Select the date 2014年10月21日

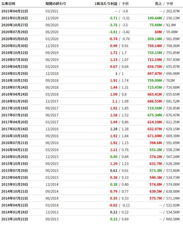[15, 191]
